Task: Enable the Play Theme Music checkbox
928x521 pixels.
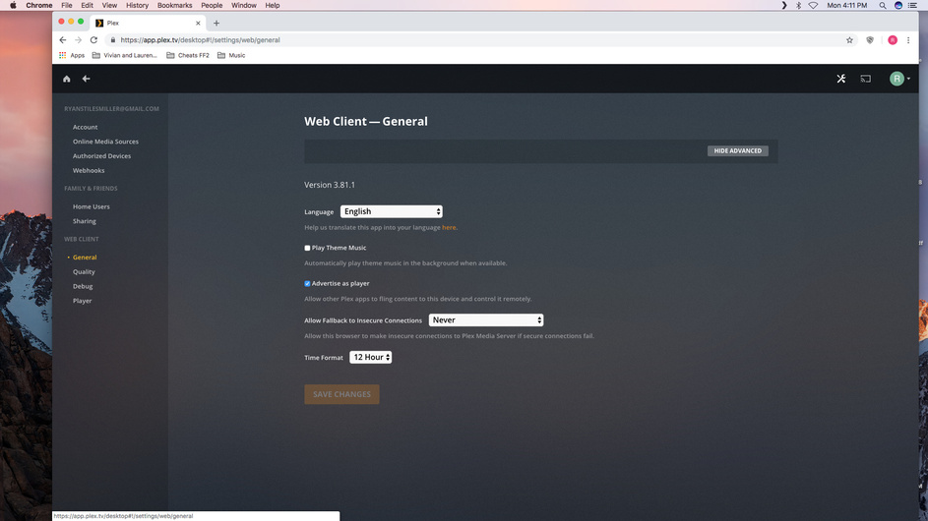Action: coord(307,248)
